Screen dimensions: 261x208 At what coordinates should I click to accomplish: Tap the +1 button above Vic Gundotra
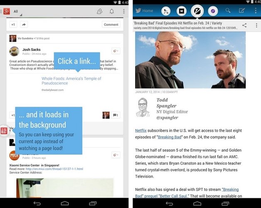click(x=13, y=25)
